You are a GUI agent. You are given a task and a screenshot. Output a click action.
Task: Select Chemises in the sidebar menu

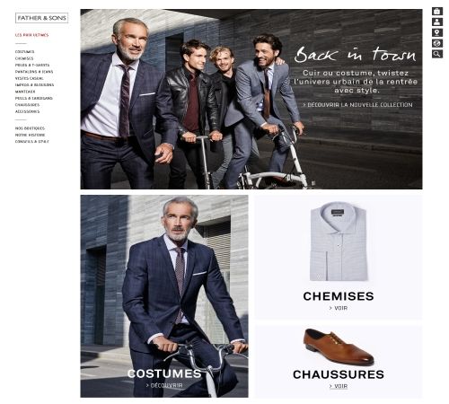(24, 58)
